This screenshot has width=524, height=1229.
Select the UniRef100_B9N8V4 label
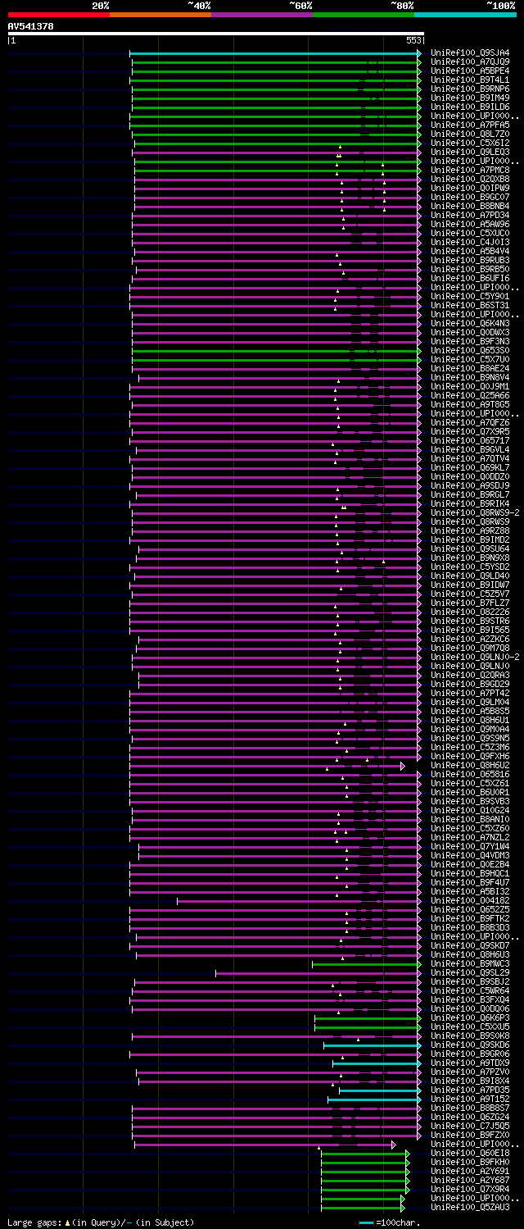tap(470, 377)
